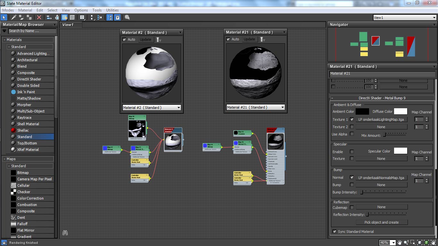Toggle the Show Background checkered icon
Image resolution: width=438 pixels, height=246 pixels.
coord(72,17)
